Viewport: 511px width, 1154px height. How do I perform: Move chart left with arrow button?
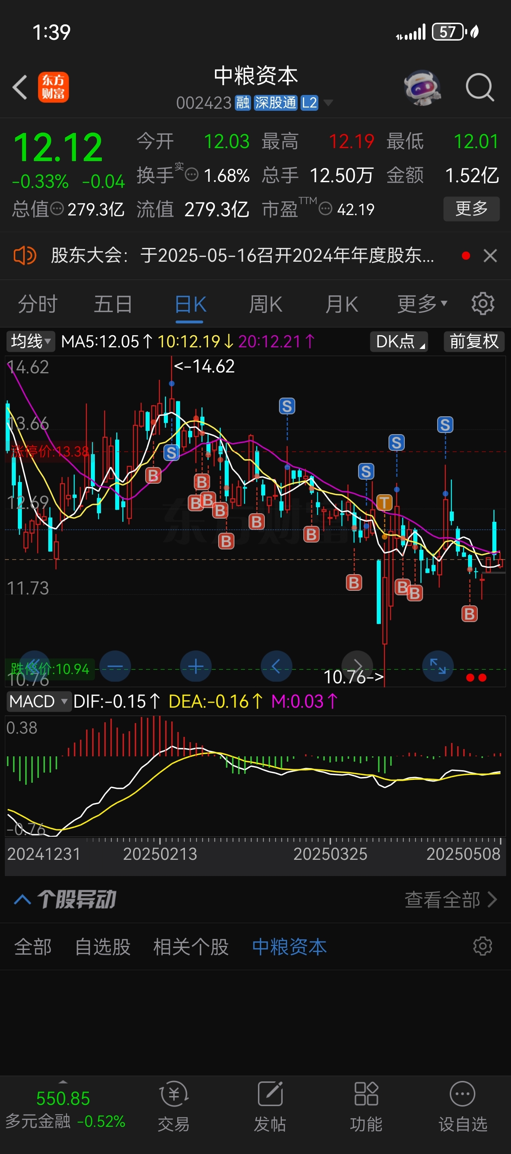(276, 666)
